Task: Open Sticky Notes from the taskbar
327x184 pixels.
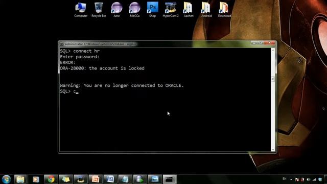Action: [66, 179]
